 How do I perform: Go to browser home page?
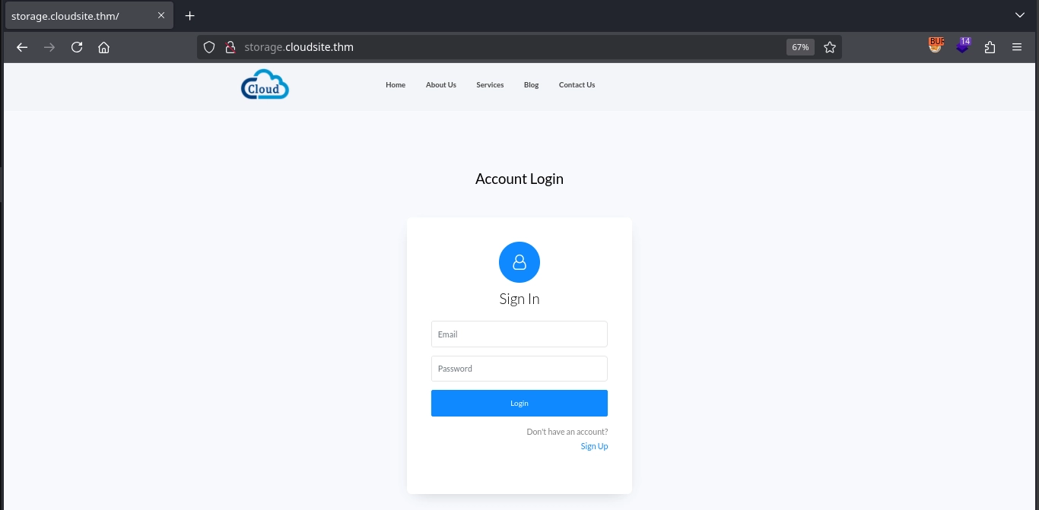104,47
